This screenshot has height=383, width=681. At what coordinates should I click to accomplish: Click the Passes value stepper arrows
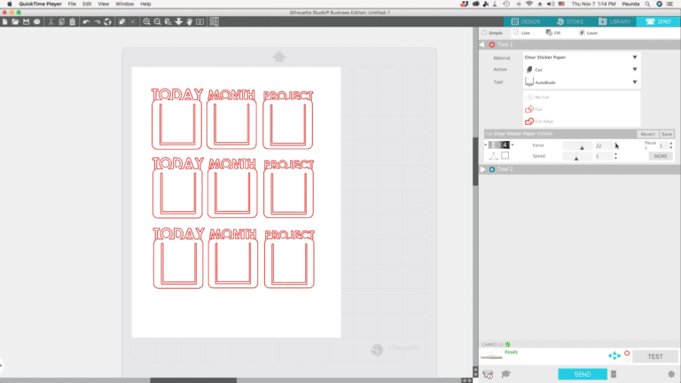[x=671, y=145]
